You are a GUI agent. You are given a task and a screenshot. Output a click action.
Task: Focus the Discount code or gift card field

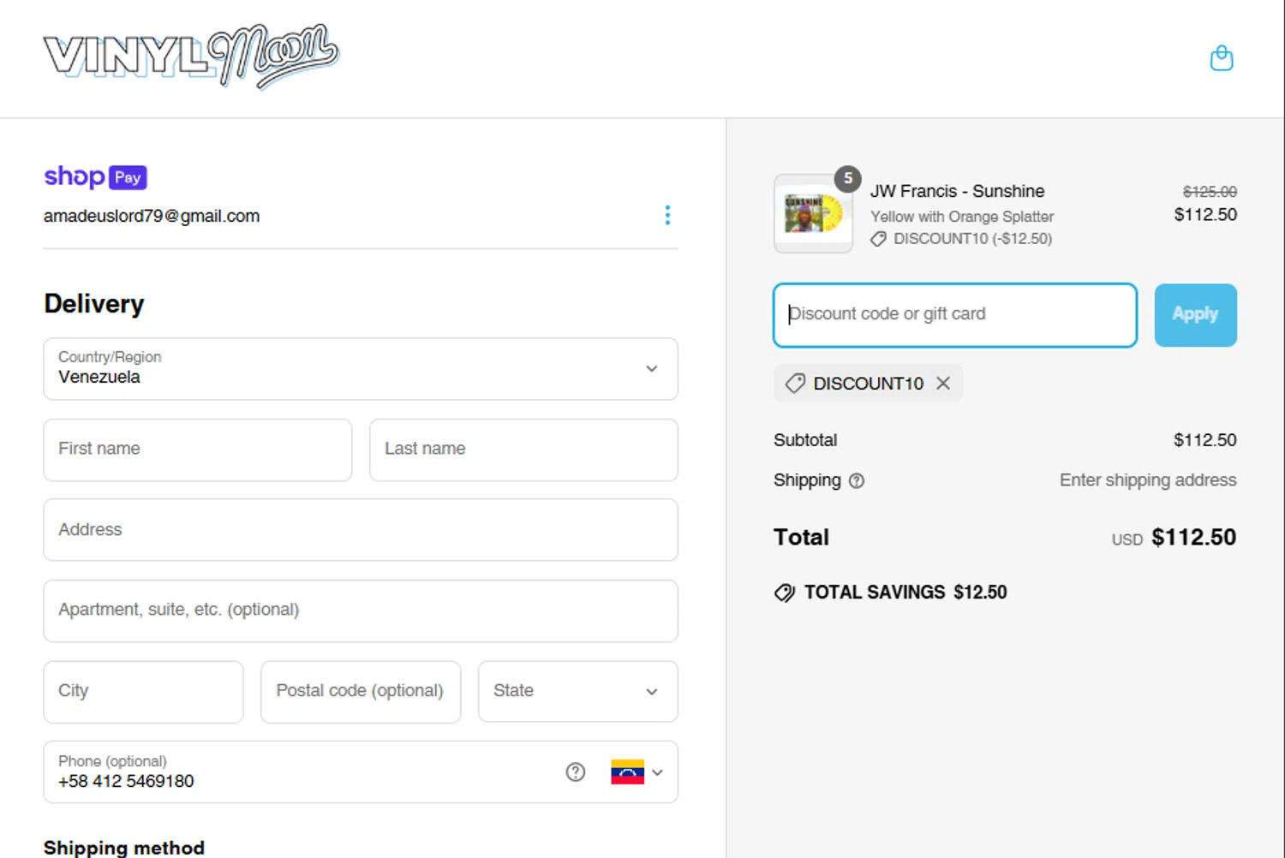click(x=955, y=315)
